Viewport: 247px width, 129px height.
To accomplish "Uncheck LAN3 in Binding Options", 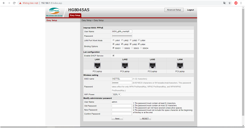I will (x=131, y=44).
